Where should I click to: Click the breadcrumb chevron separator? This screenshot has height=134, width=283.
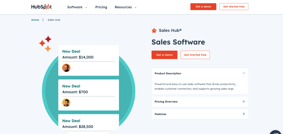[x=43, y=20]
